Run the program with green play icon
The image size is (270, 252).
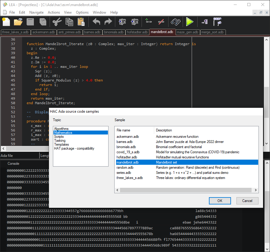(x=190, y=22)
